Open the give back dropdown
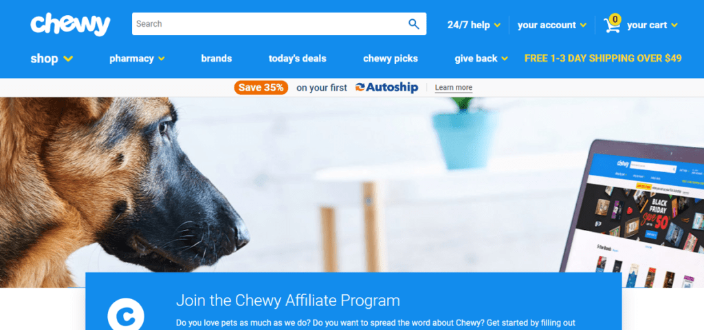 tap(481, 58)
